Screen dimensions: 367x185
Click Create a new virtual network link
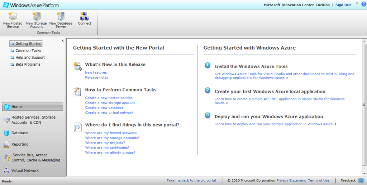[x=109, y=112]
